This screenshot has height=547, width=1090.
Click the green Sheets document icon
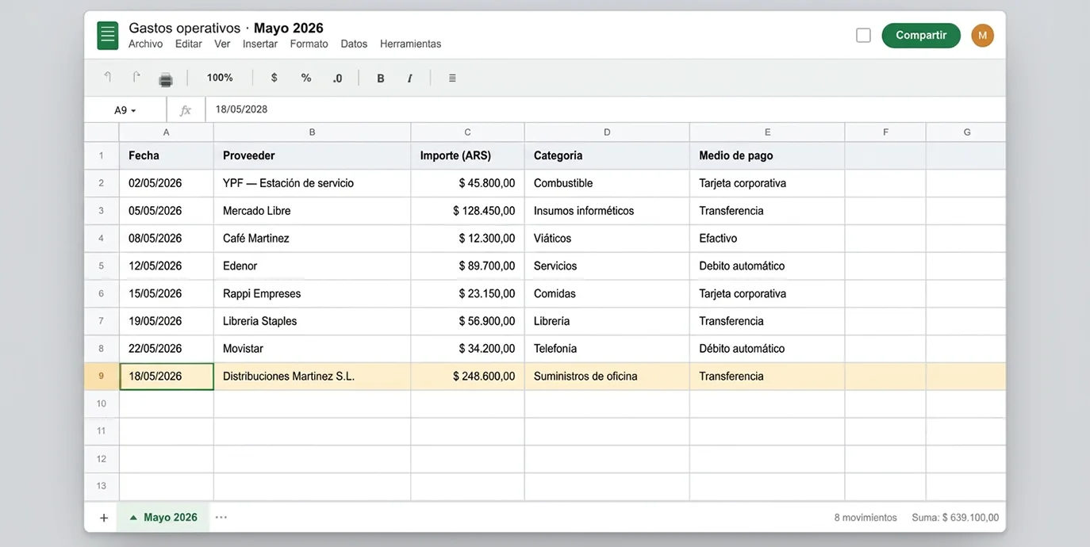coord(108,36)
